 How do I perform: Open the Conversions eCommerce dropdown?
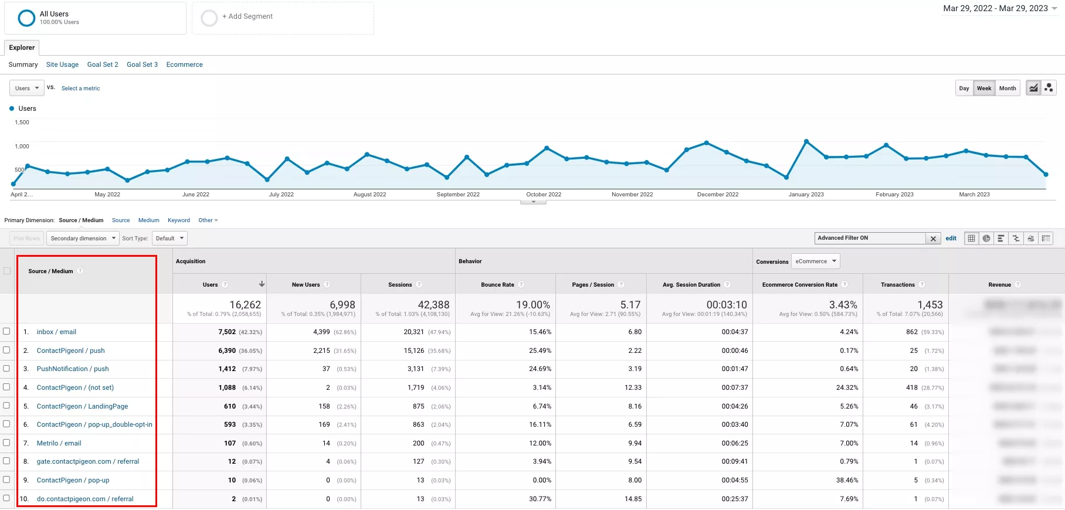tap(815, 261)
